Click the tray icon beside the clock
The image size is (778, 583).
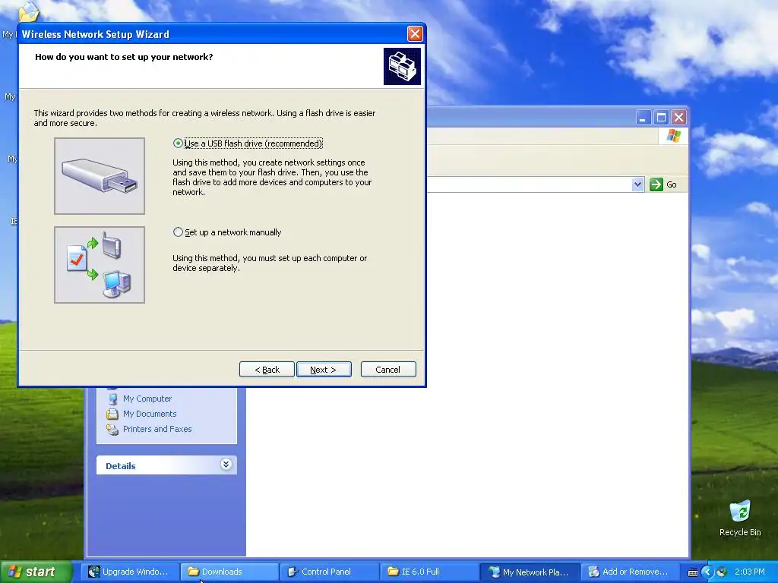[722, 572]
